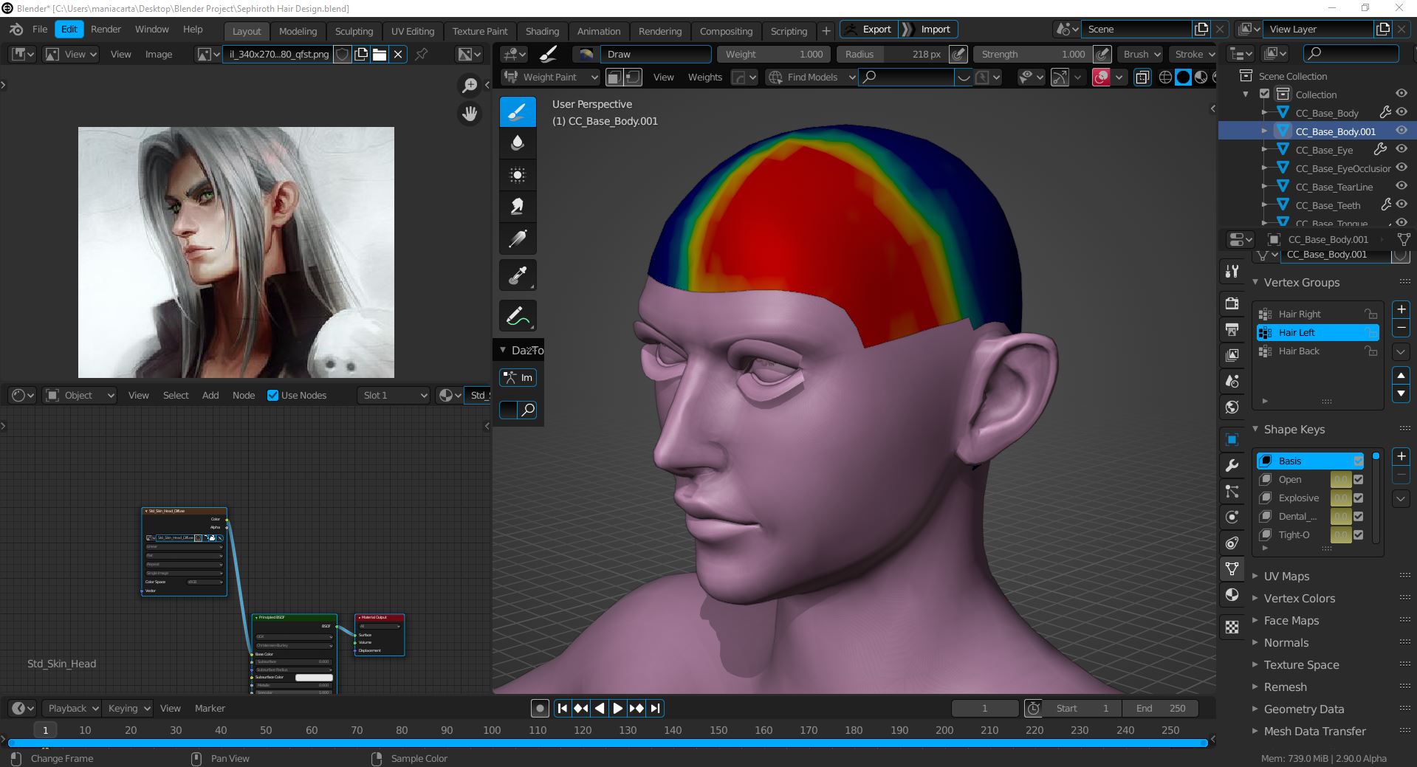Click the zoom magnifier in image editor
The height and width of the screenshot is (767, 1417).
(470, 86)
